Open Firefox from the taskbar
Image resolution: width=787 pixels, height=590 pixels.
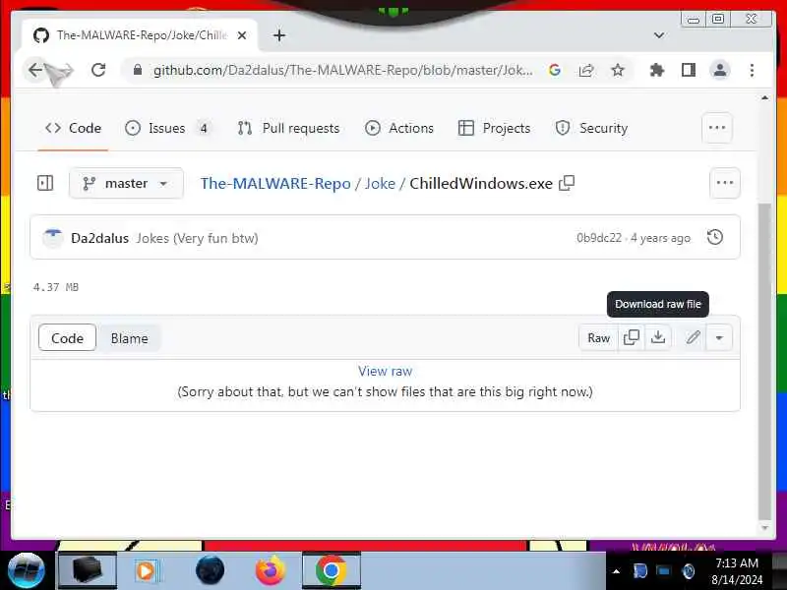click(x=270, y=571)
